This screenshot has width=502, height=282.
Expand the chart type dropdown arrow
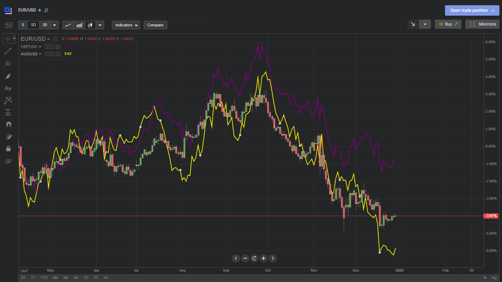[100, 25]
